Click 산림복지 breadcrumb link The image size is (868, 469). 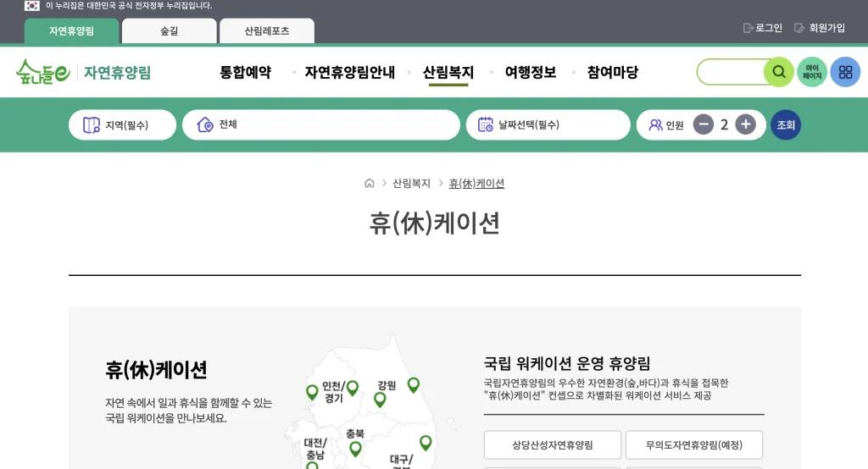point(411,183)
